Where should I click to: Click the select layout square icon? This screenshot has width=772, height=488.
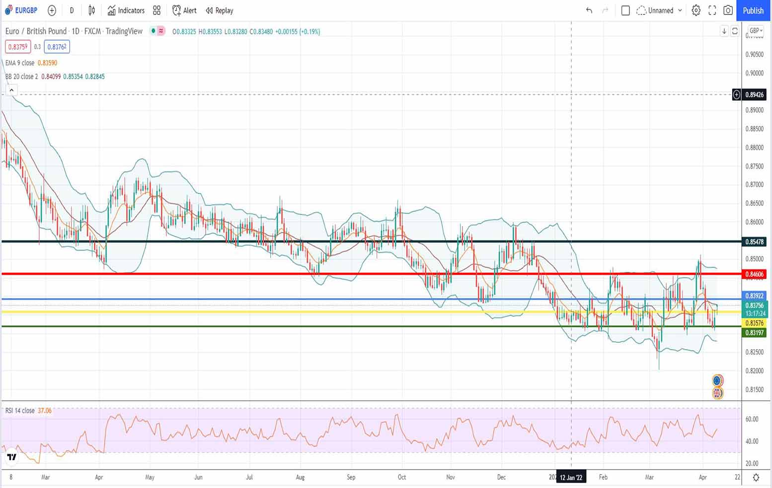pyautogui.click(x=625, y=10)
